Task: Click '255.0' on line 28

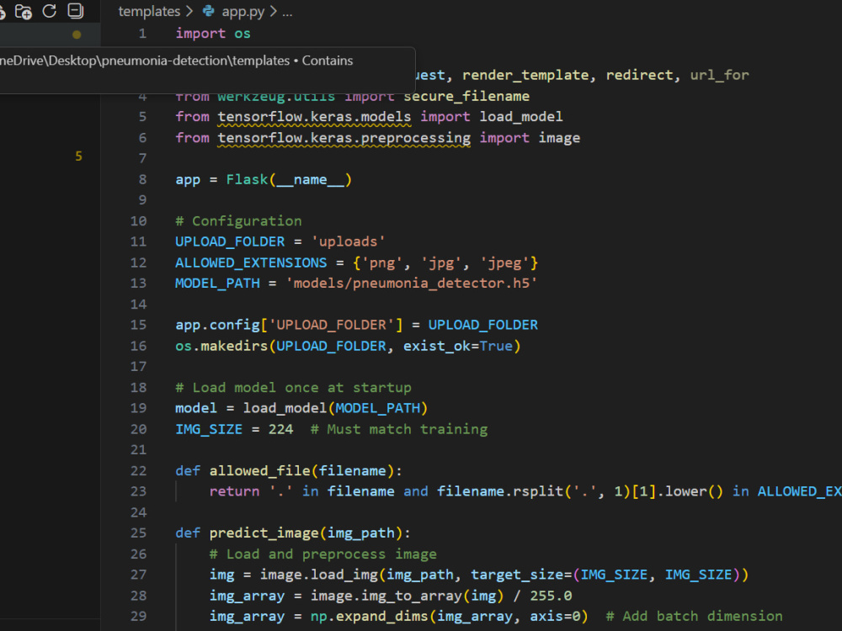Action: (x=551, y=597)
